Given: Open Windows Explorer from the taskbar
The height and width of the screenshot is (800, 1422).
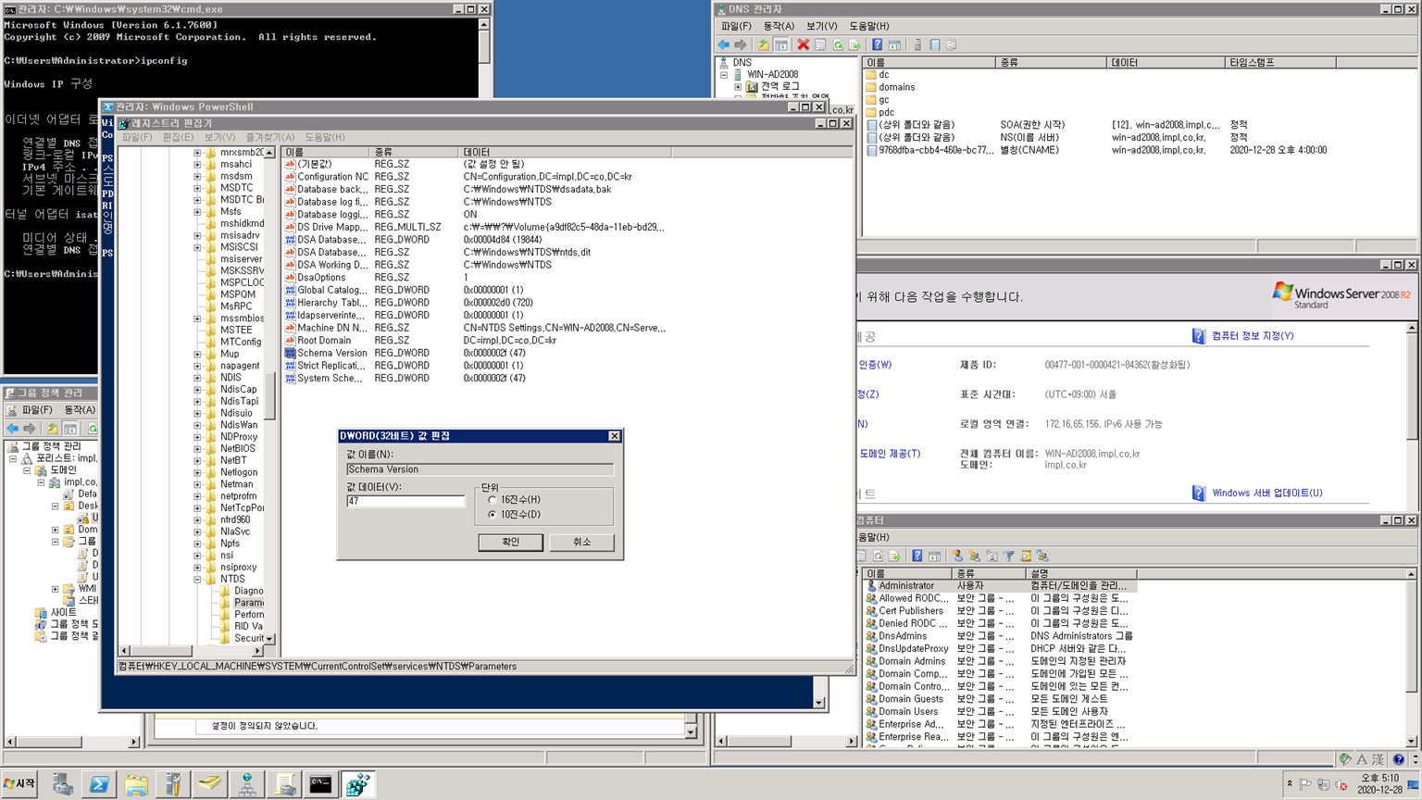Looking at the screenshot, I should [x=136, y=784].
